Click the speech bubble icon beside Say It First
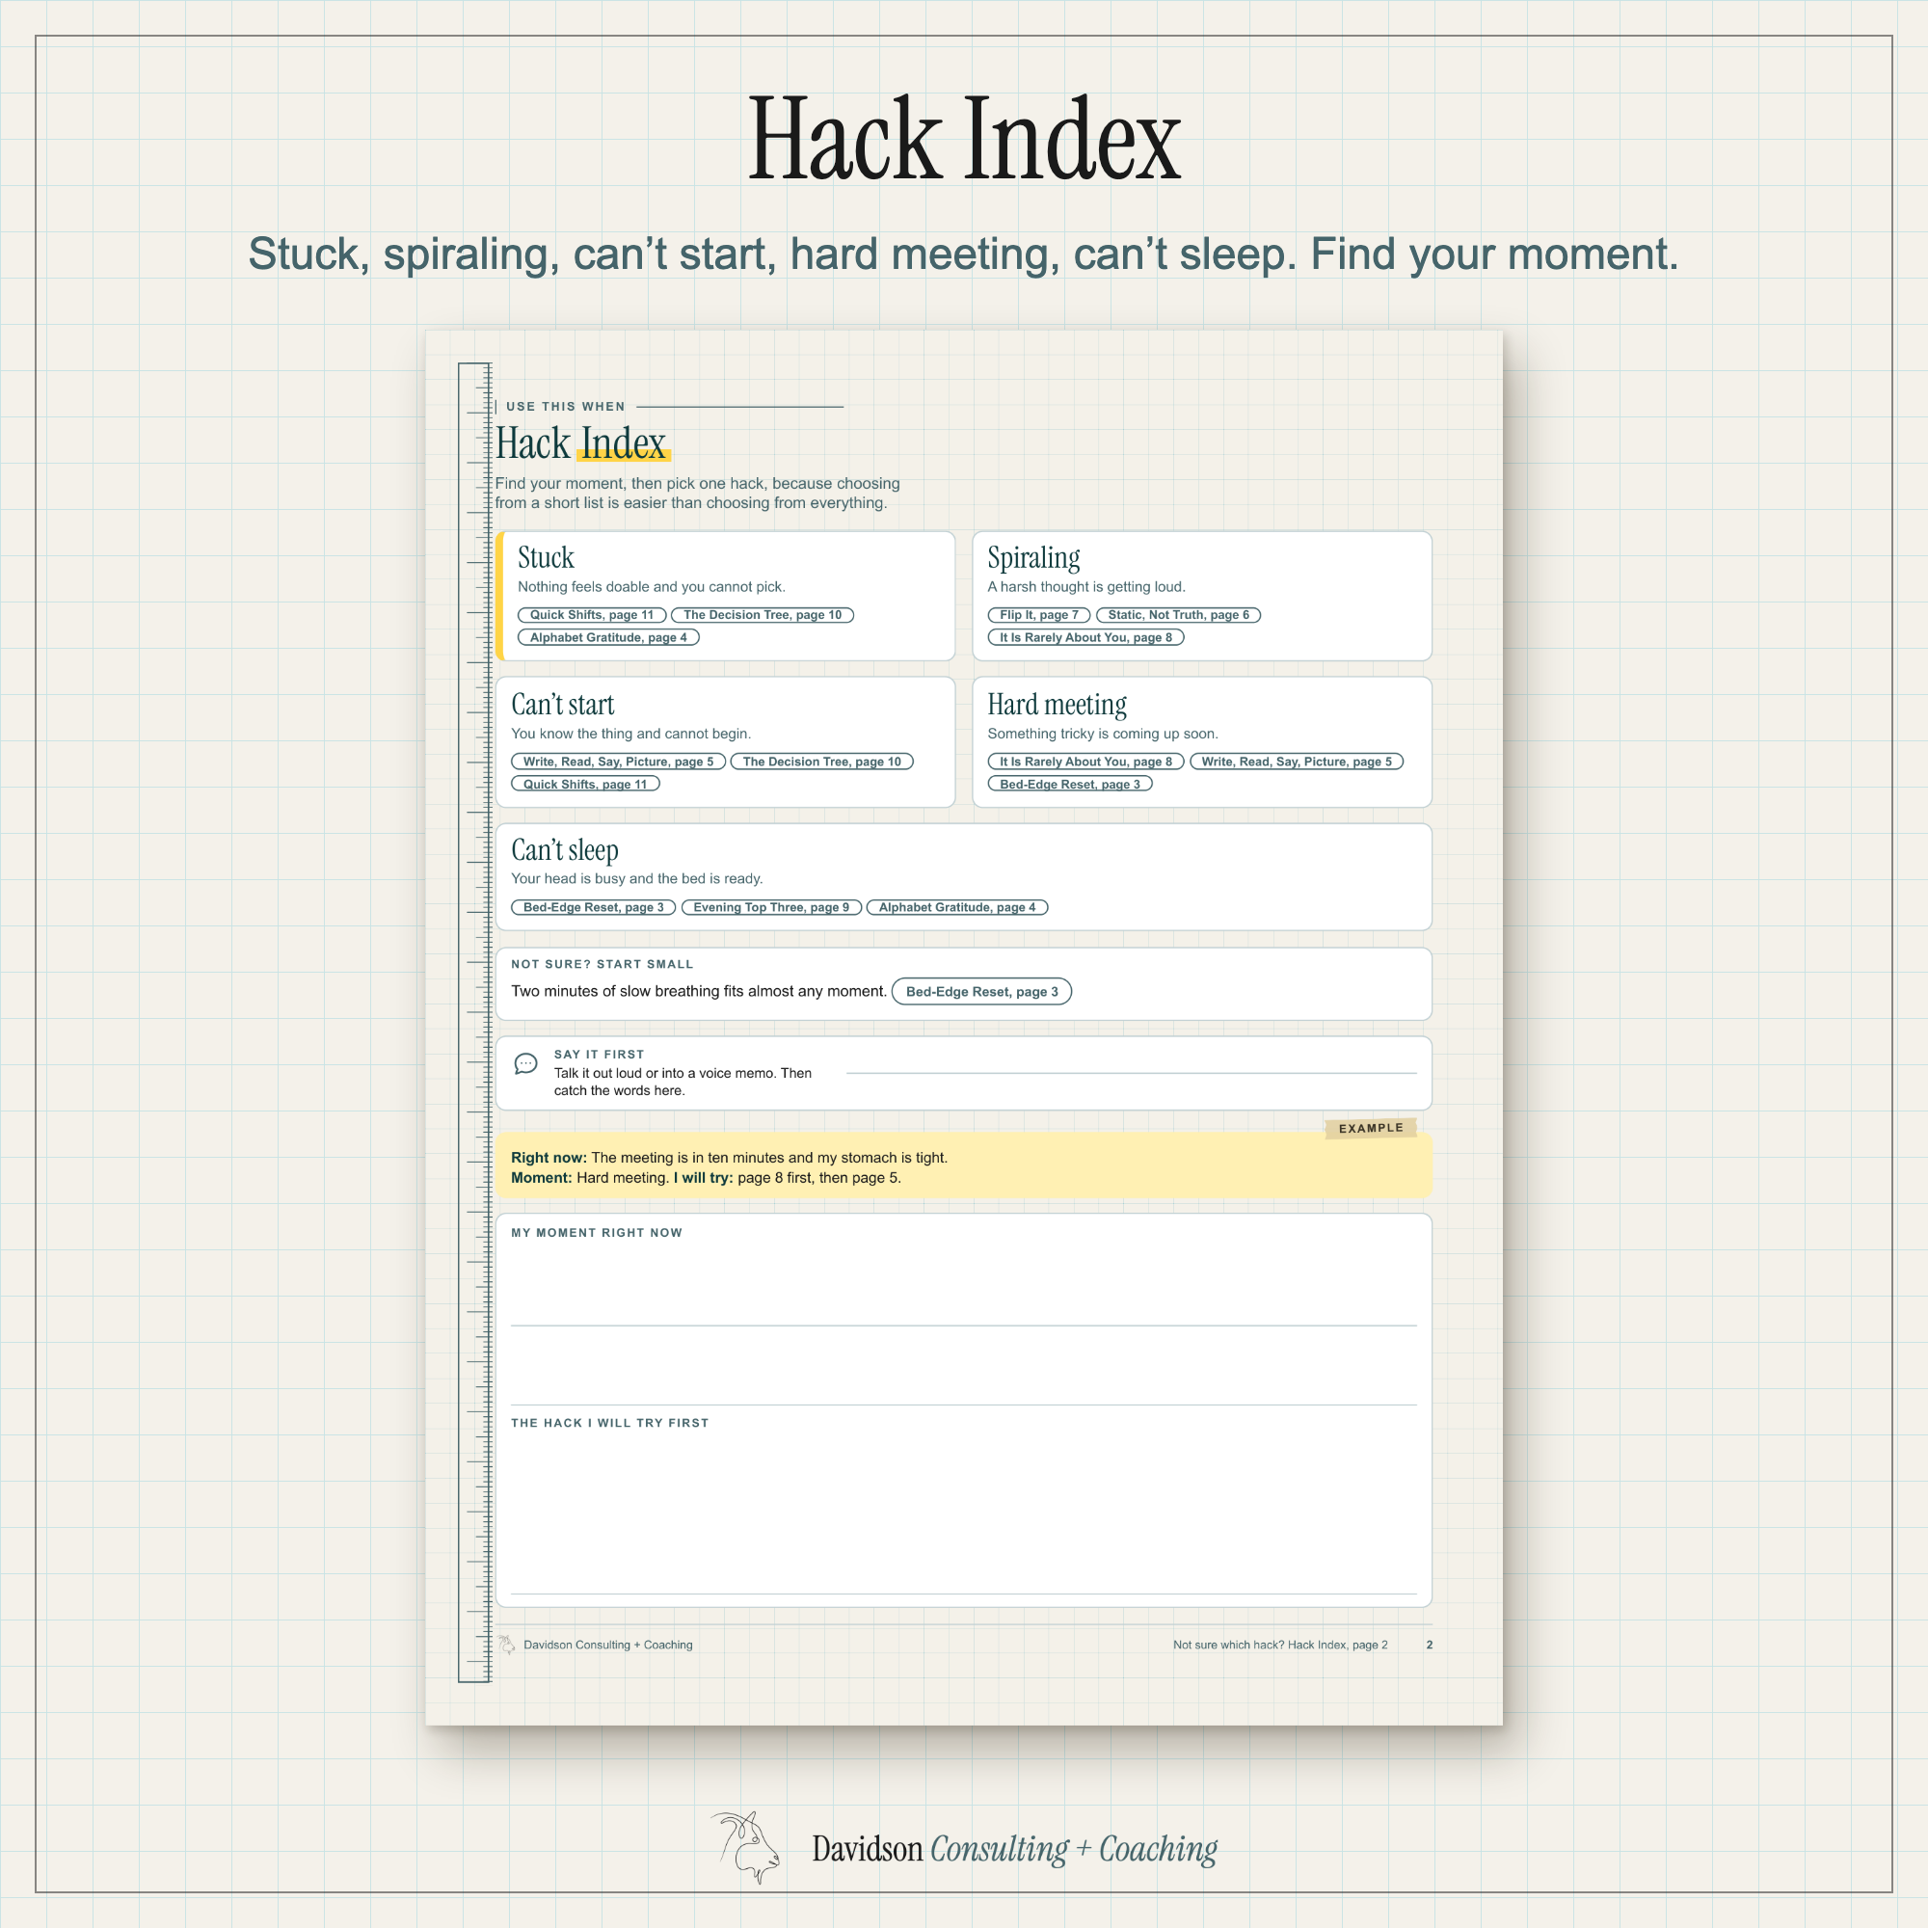The image size is (1928, 1928). pyautogui.click(x=526, y=1064)
